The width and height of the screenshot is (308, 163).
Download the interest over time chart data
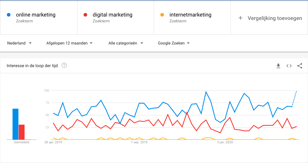click(x=278, y=66)
